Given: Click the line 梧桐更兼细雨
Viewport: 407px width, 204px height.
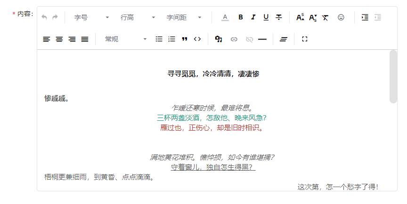Looking at the screenshot, I should pos(100,177).
